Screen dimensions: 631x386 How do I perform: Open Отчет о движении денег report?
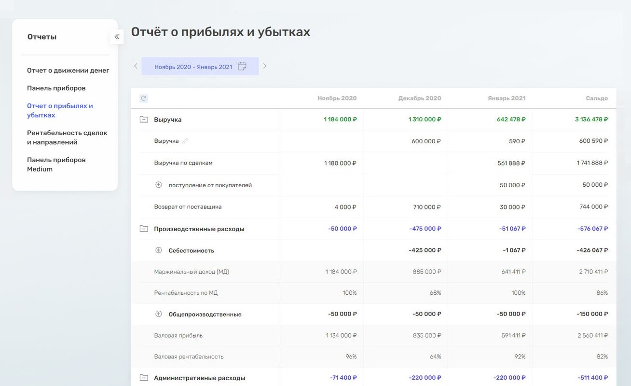point(68,70)
